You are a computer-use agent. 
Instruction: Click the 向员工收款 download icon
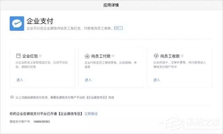[156, 56]
